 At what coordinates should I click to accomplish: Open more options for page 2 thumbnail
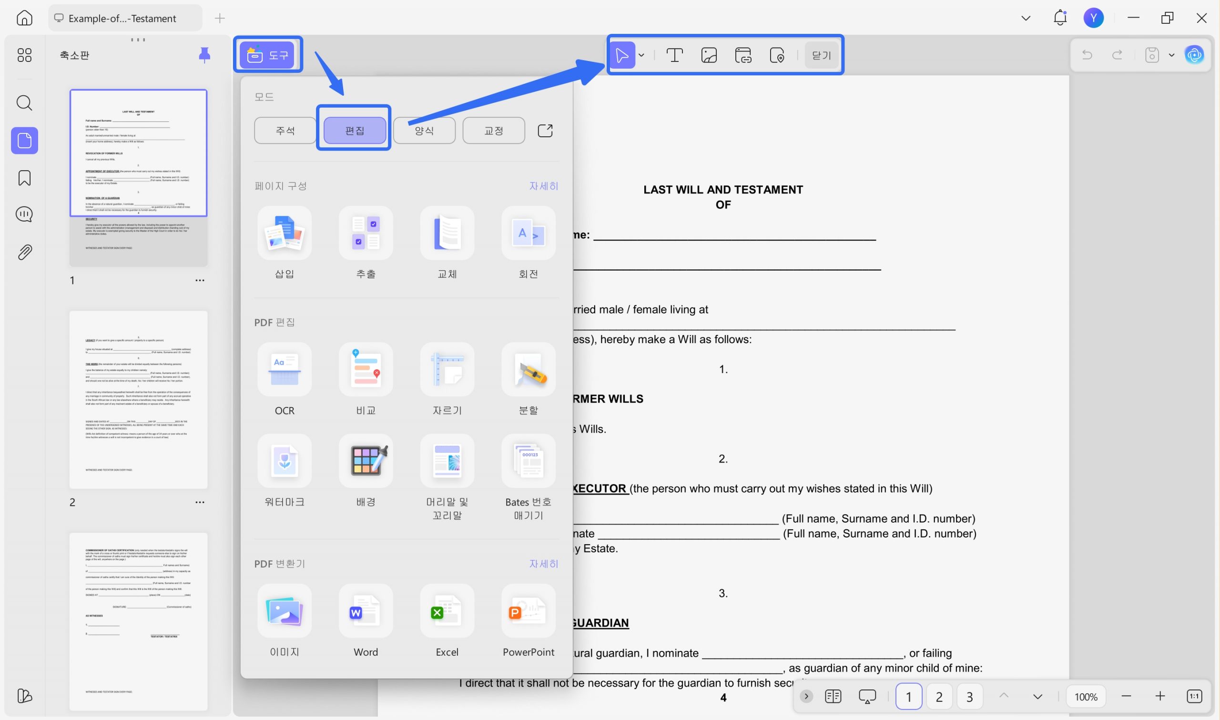[x=199, y=502]
